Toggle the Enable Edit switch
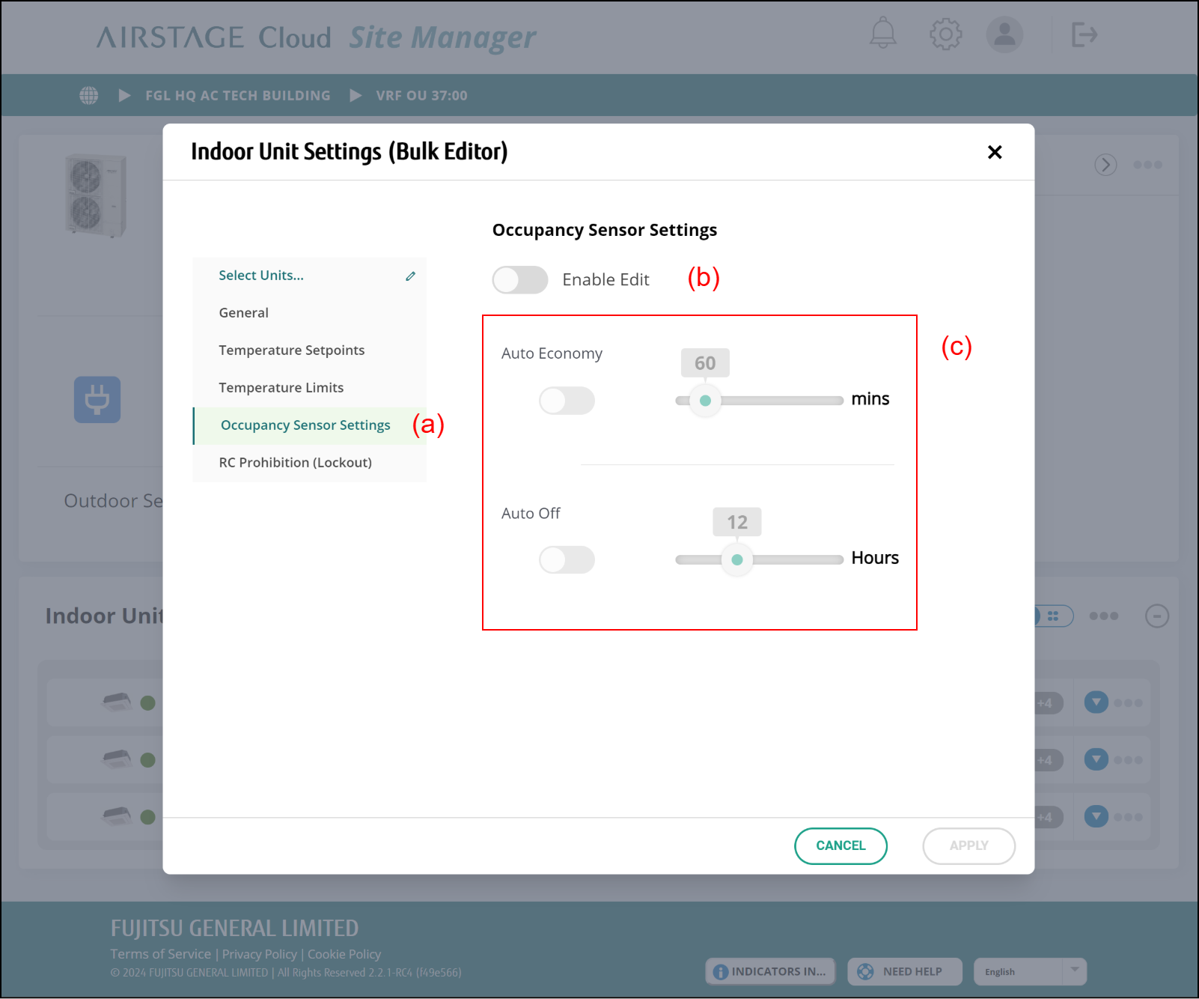This screenshot has height=999, width=1199. tap(520, 280)
